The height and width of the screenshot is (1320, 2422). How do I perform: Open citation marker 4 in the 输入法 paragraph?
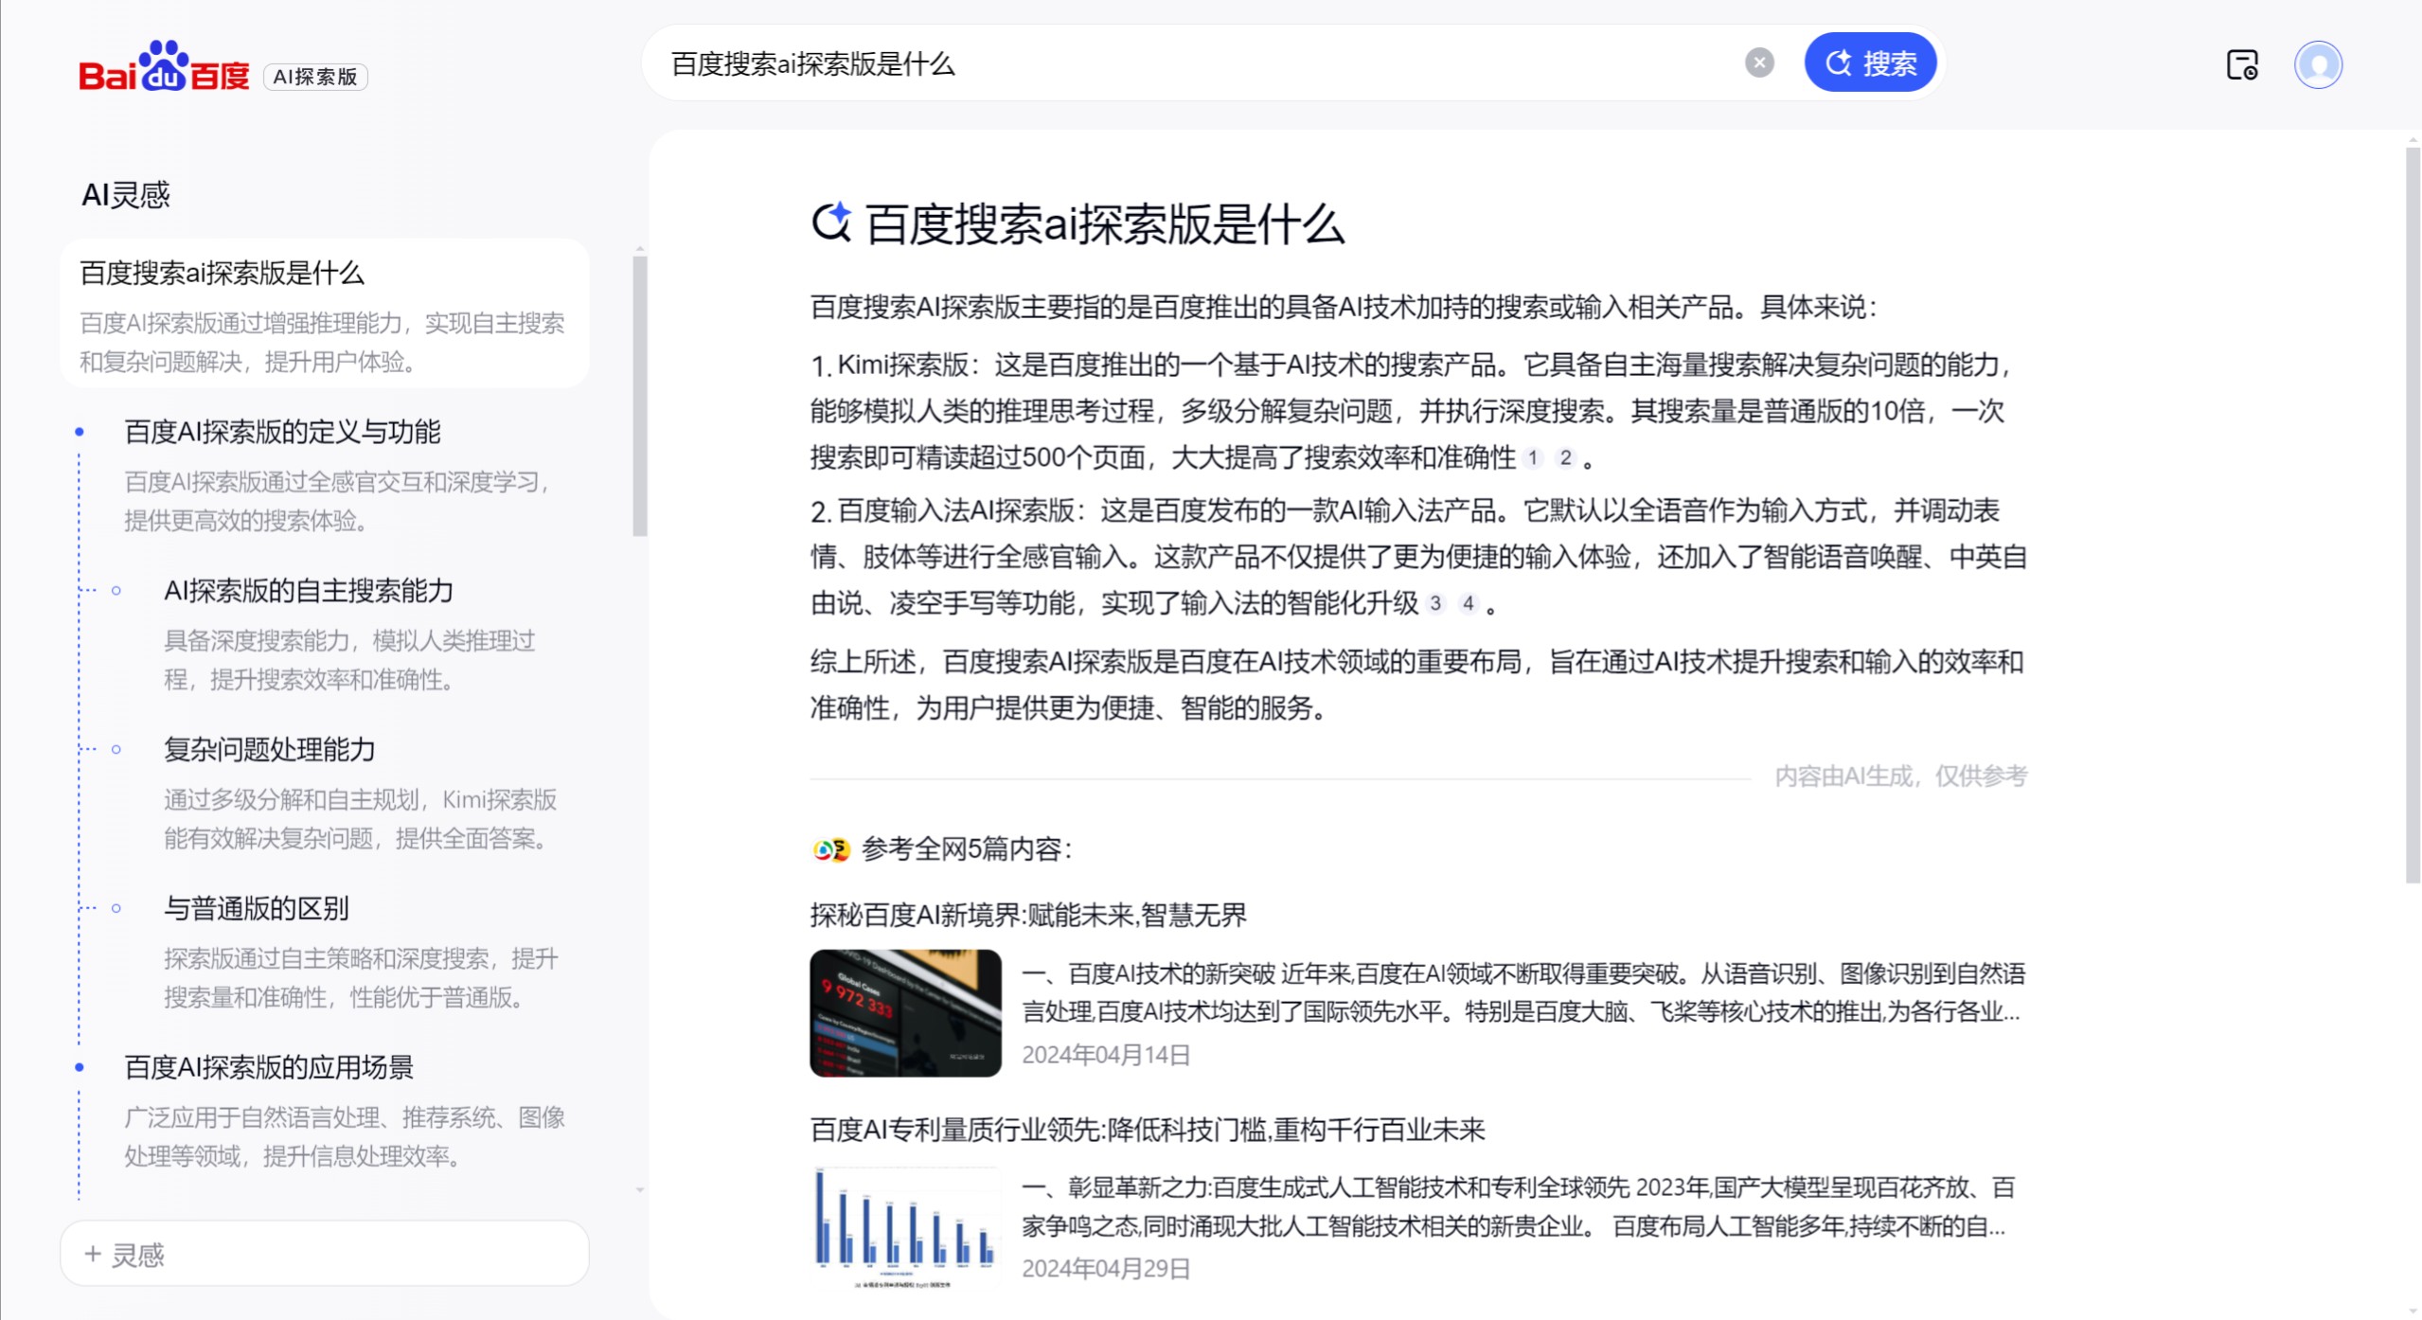[x=1469, y=603]
